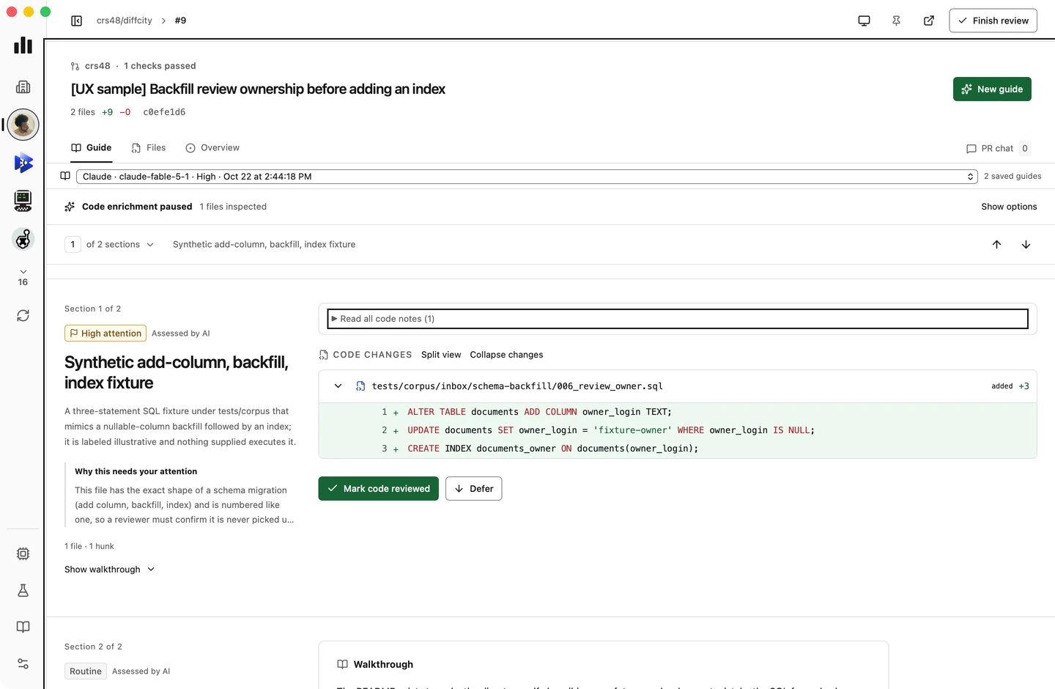Open the flask experiments icon

tap(23, 590)
